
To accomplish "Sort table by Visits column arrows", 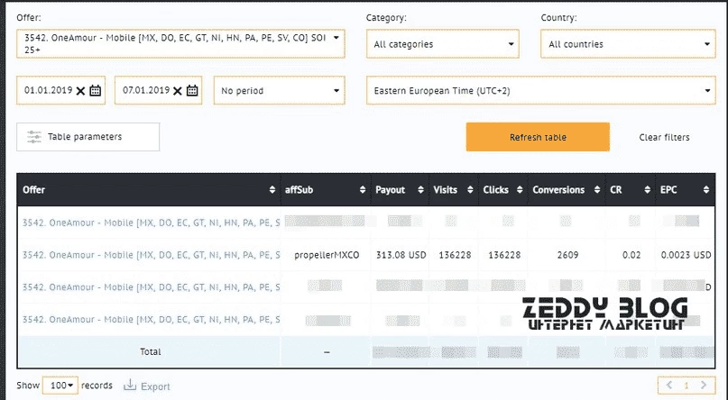I will [470, 189].
